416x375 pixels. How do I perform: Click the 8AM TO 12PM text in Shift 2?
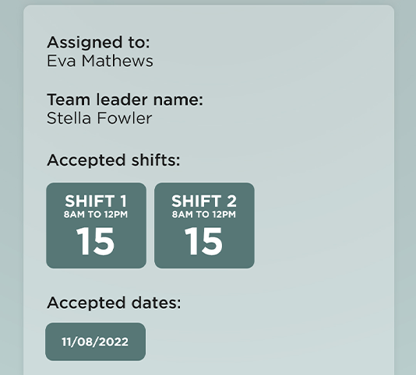[204, 215]
